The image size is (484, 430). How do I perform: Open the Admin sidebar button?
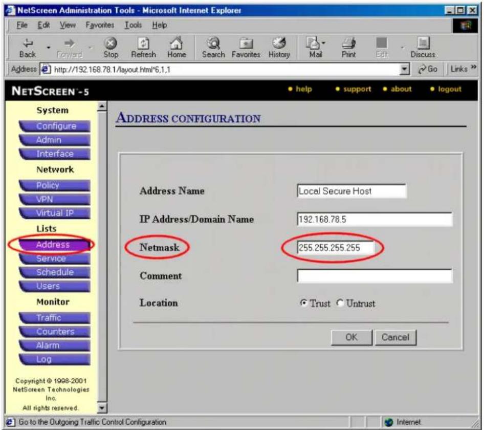tap(55, 140)
